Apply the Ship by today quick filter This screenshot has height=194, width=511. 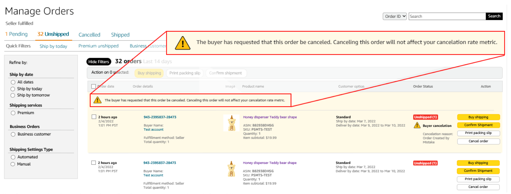[53, 46]
